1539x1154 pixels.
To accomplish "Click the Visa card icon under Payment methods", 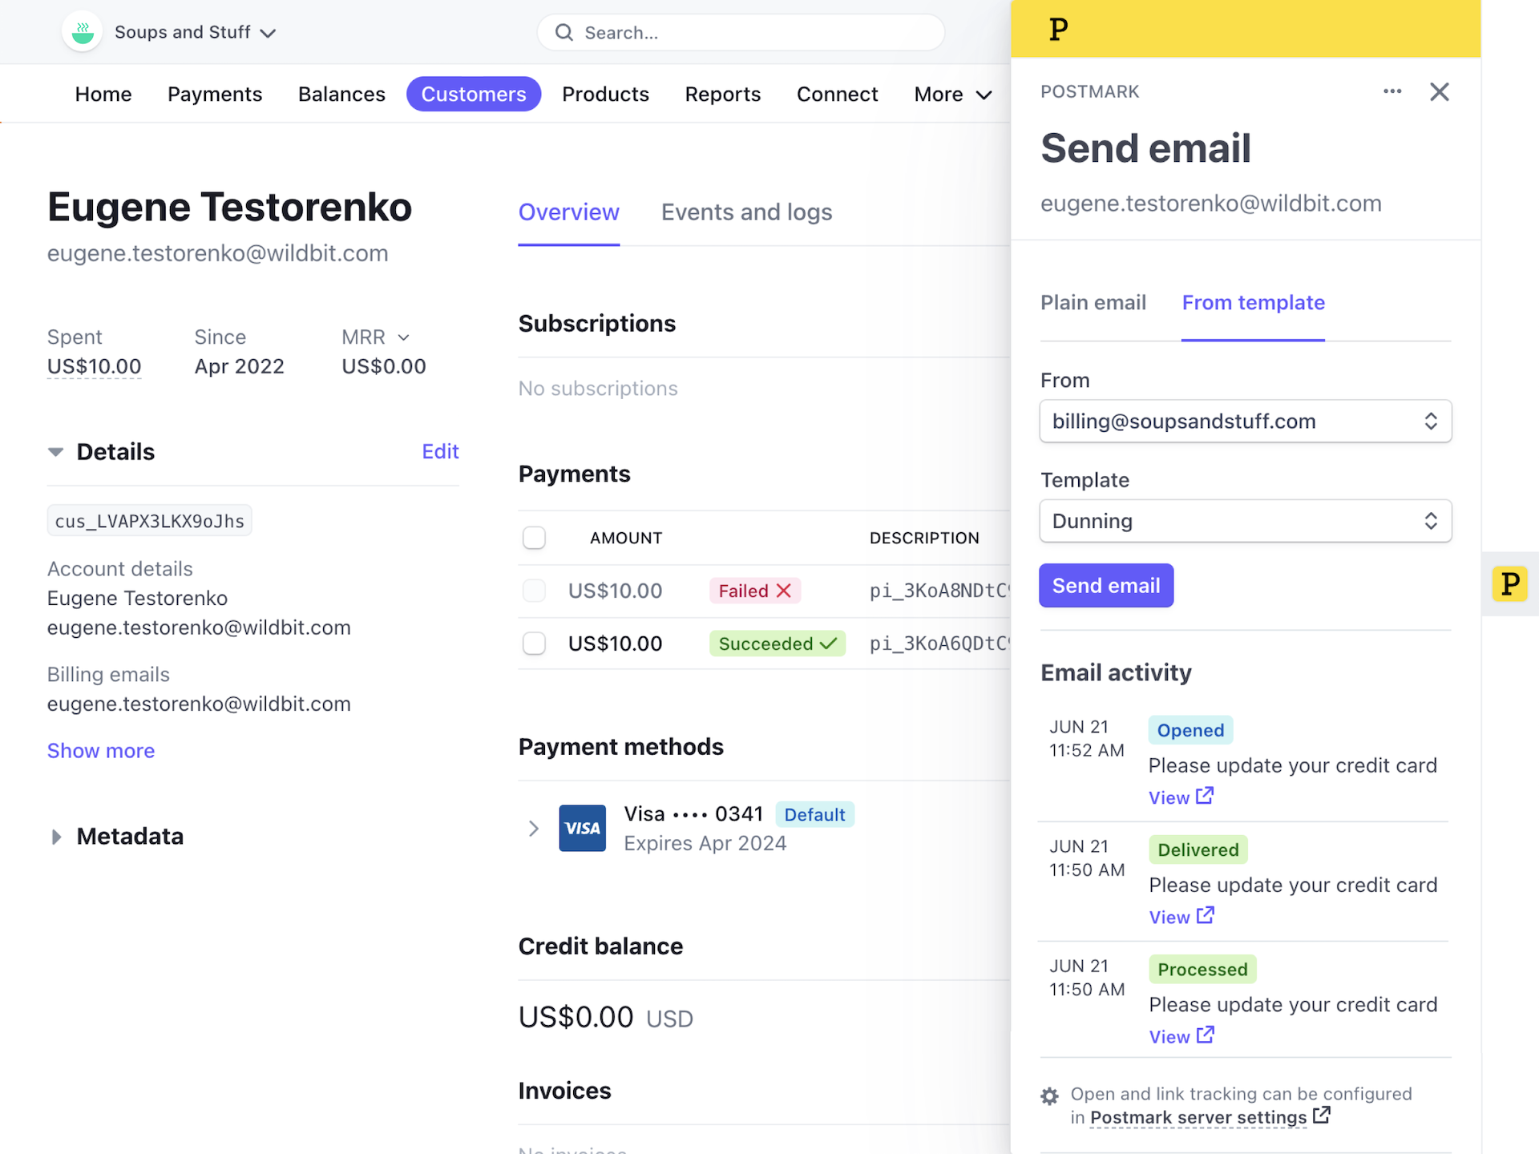I will [582, 828].
